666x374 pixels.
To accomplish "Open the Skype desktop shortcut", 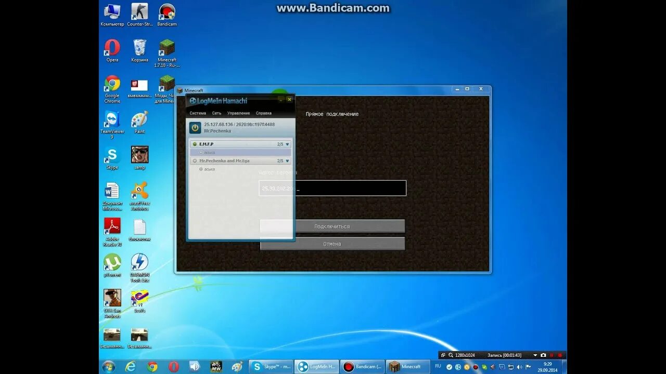I will [112, 158].
